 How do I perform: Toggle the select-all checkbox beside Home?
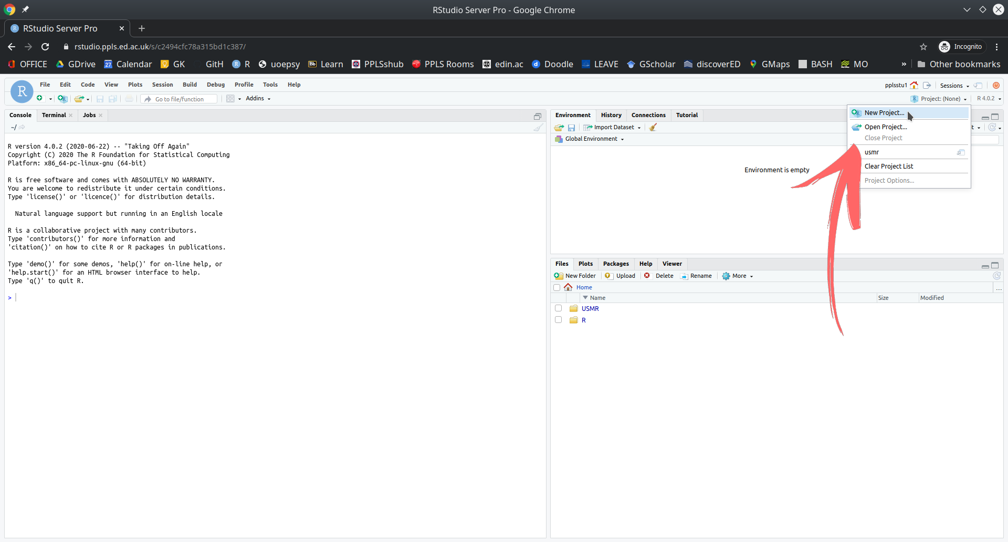(x=556, y=287)
